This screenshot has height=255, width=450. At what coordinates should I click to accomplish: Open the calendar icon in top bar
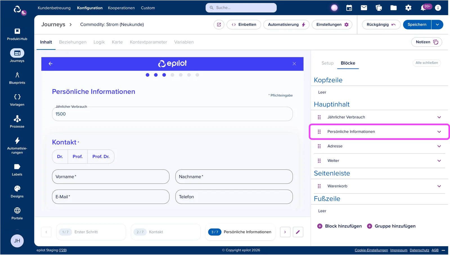349,8
